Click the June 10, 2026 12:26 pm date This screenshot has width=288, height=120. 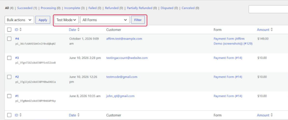pyautogui.click(x=83, y=79)
